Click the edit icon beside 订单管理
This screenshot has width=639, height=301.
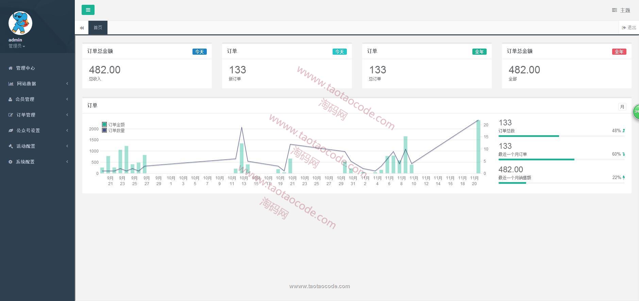(11, 115)
